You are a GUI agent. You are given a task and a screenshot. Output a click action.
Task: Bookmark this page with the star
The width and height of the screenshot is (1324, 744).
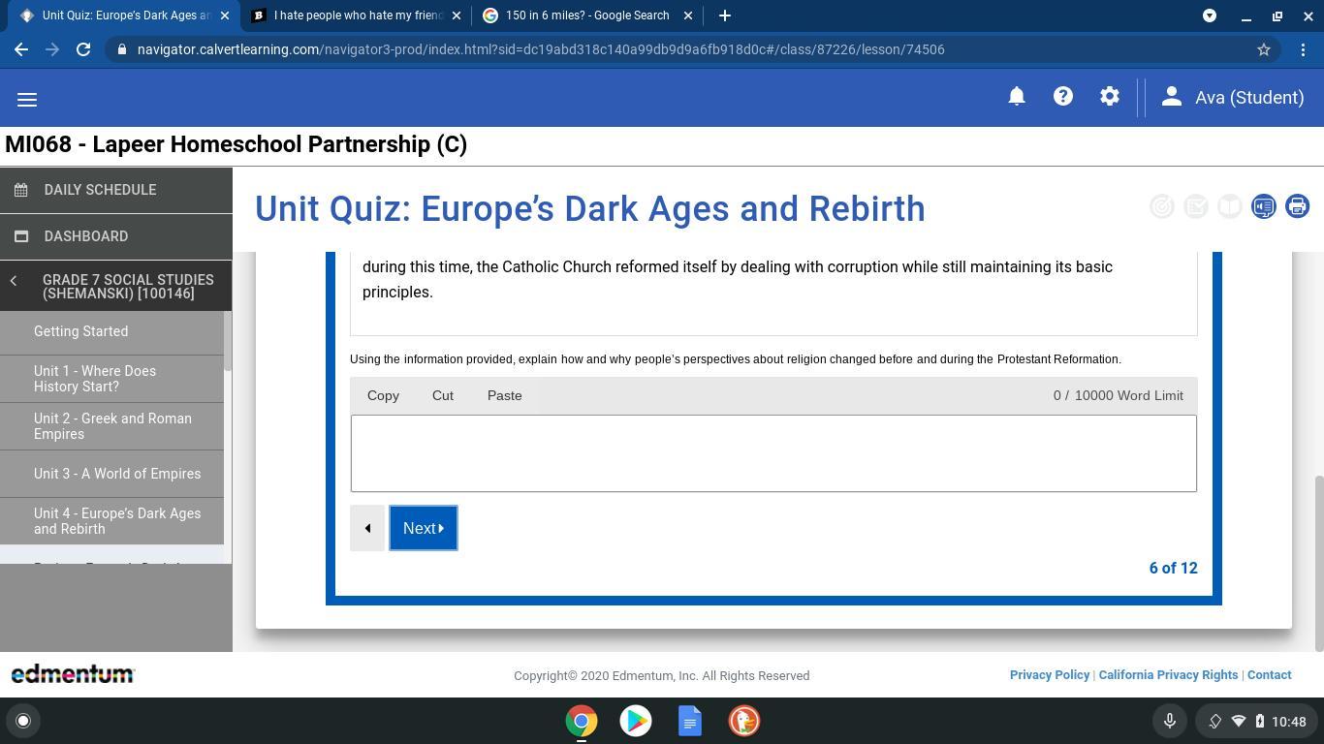1264,49
